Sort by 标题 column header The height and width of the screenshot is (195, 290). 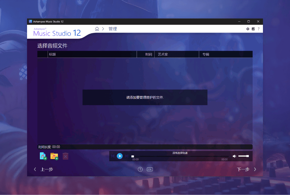point(92,54)
